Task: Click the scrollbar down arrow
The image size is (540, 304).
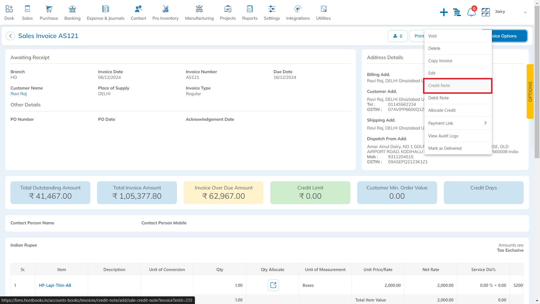Action: coord(537,301)
